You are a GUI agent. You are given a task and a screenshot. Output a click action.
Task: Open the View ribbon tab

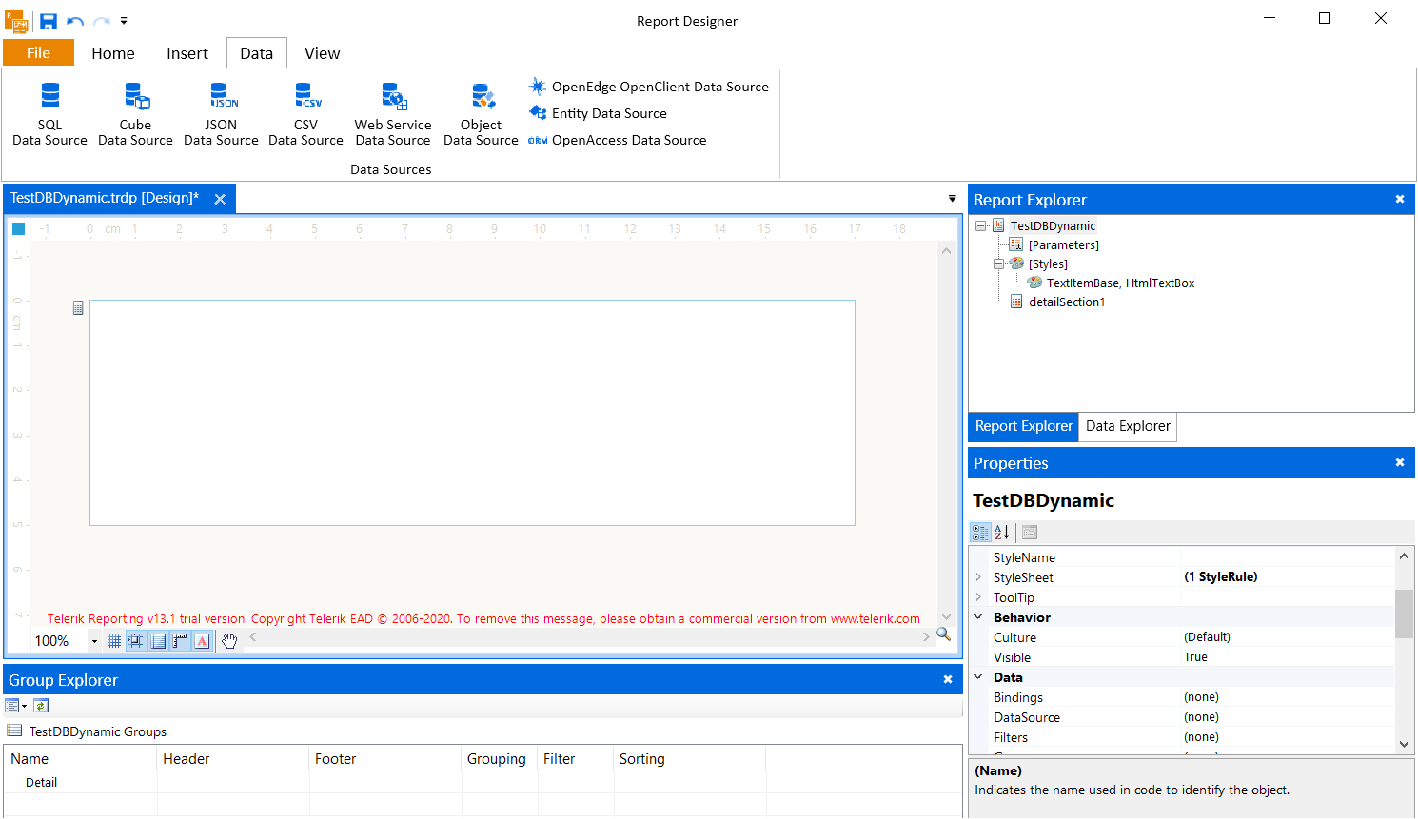[323, 53]
